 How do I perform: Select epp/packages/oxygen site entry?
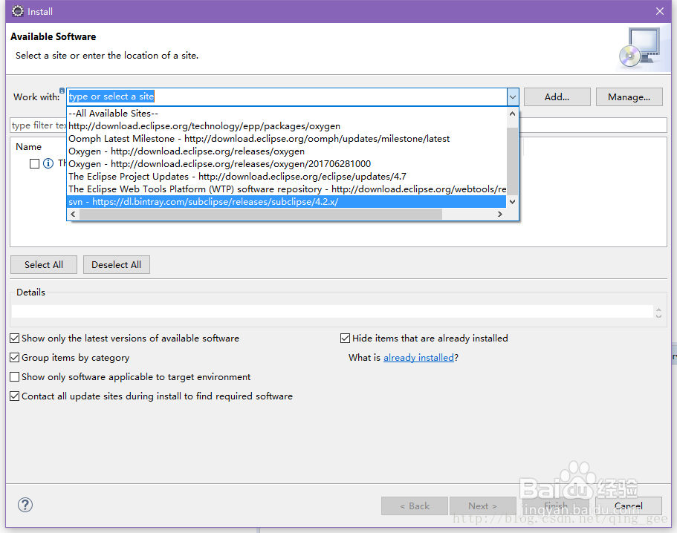pyautogui.click(x=287, y=126)
